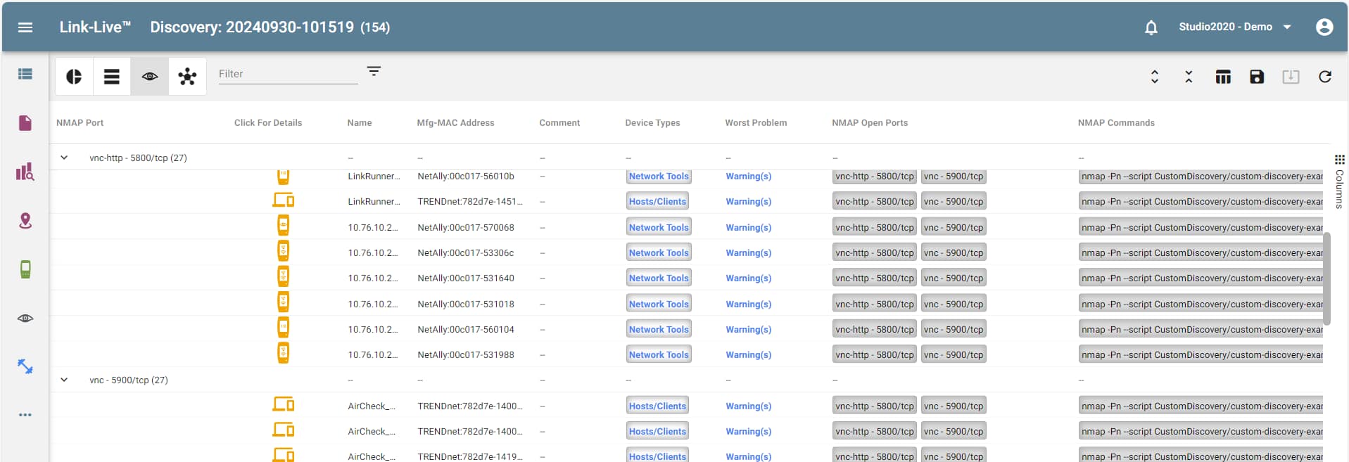Type in the Filter input field
1349x462 pixels.
[287, 74]
